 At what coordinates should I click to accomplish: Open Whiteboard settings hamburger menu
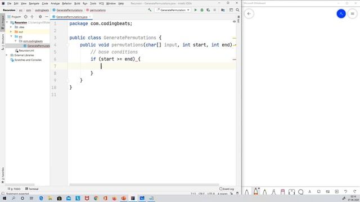(353, 13)
